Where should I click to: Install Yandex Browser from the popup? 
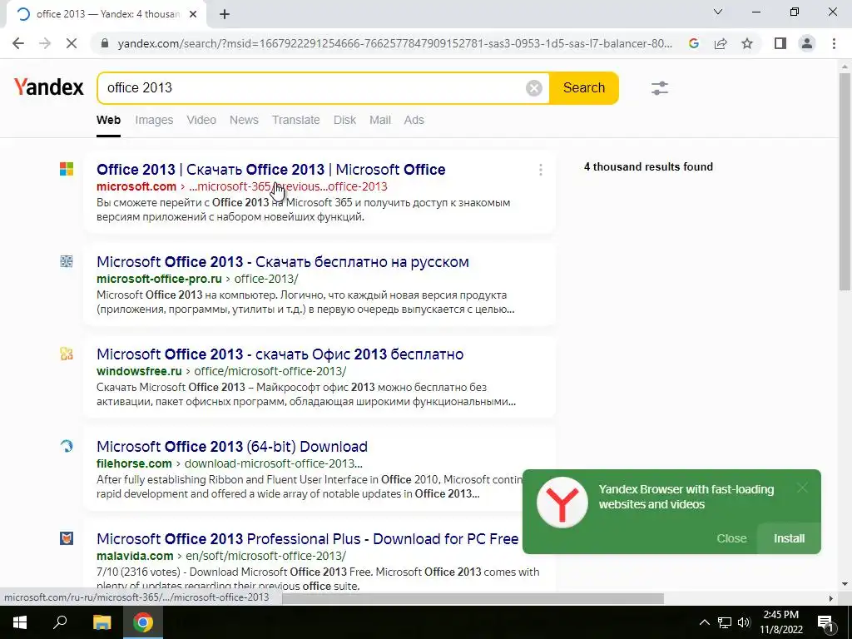click(789, 538)
